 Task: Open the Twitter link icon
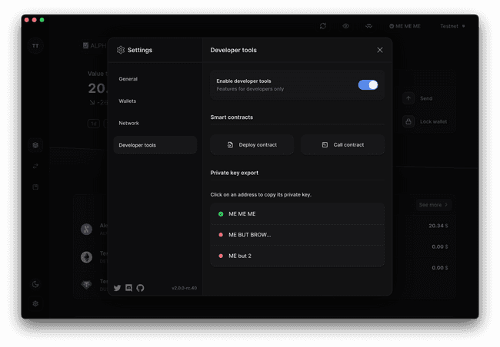click(x=118, y=288)
